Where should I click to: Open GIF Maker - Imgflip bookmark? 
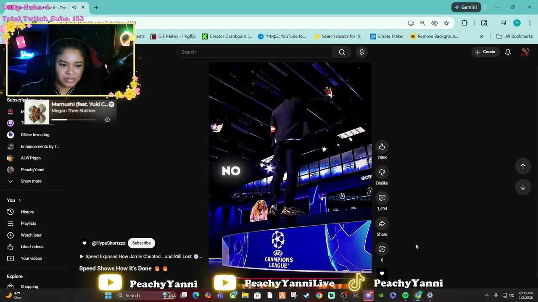click(173, 36)
